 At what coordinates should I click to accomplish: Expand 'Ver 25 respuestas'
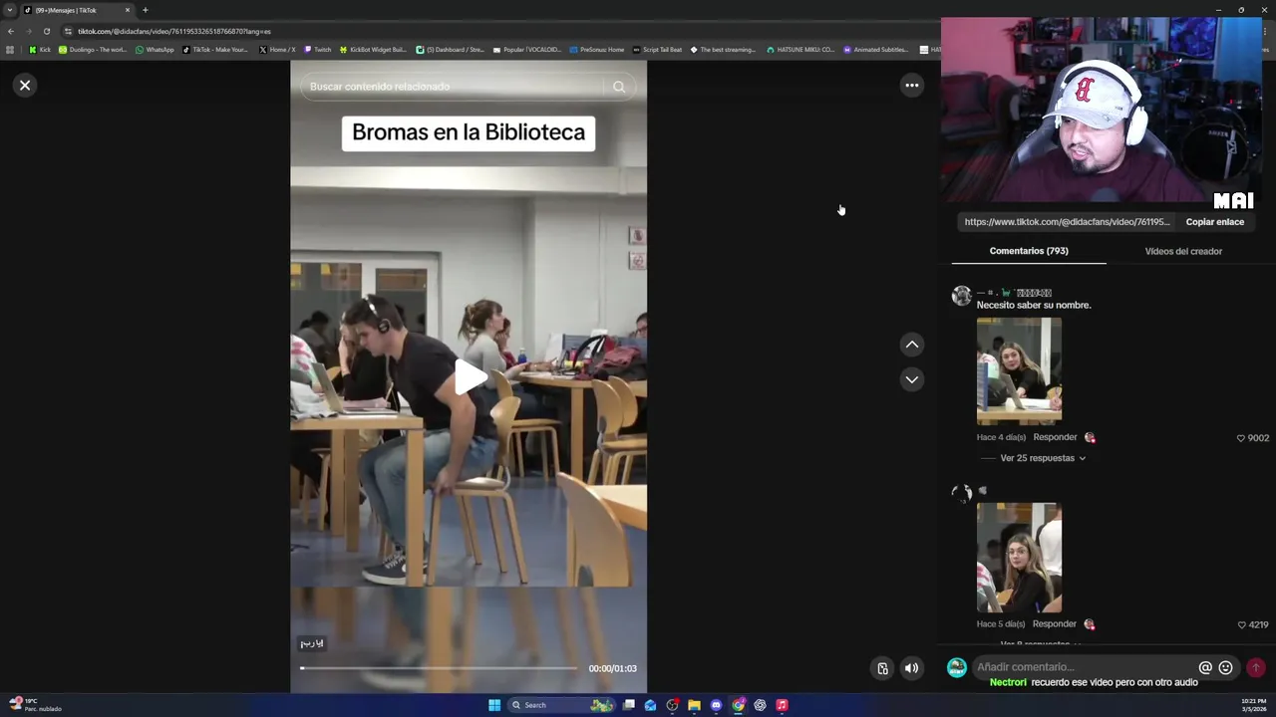coord(1043,458)
